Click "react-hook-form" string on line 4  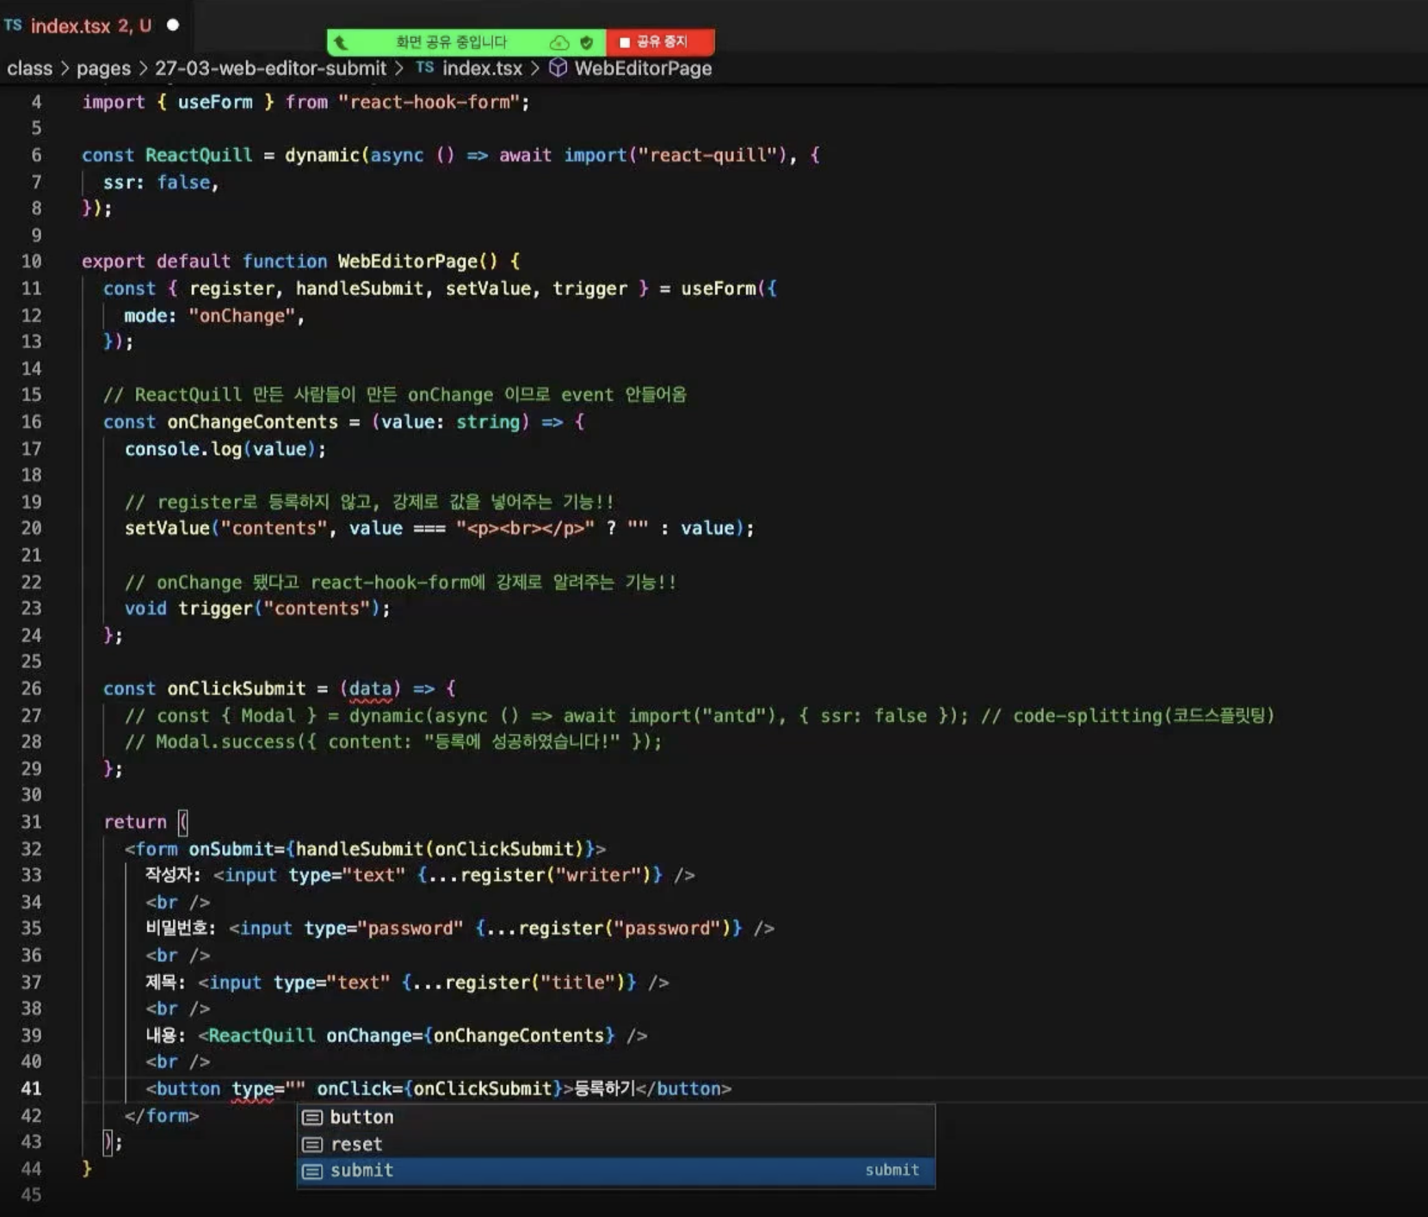click(x=429, y=102)
